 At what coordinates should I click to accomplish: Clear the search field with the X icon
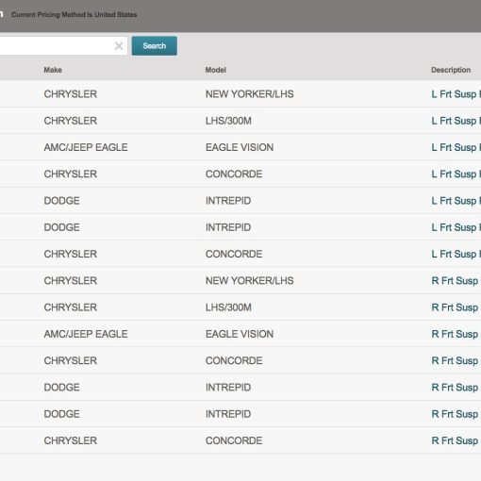(119, 46)
